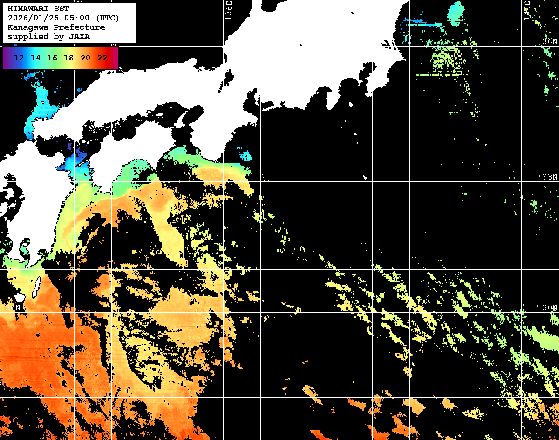The height and width of the screenshot is (440, 559).
Task: Click the 33N latitude label at right edge
Action: point(550,177)
